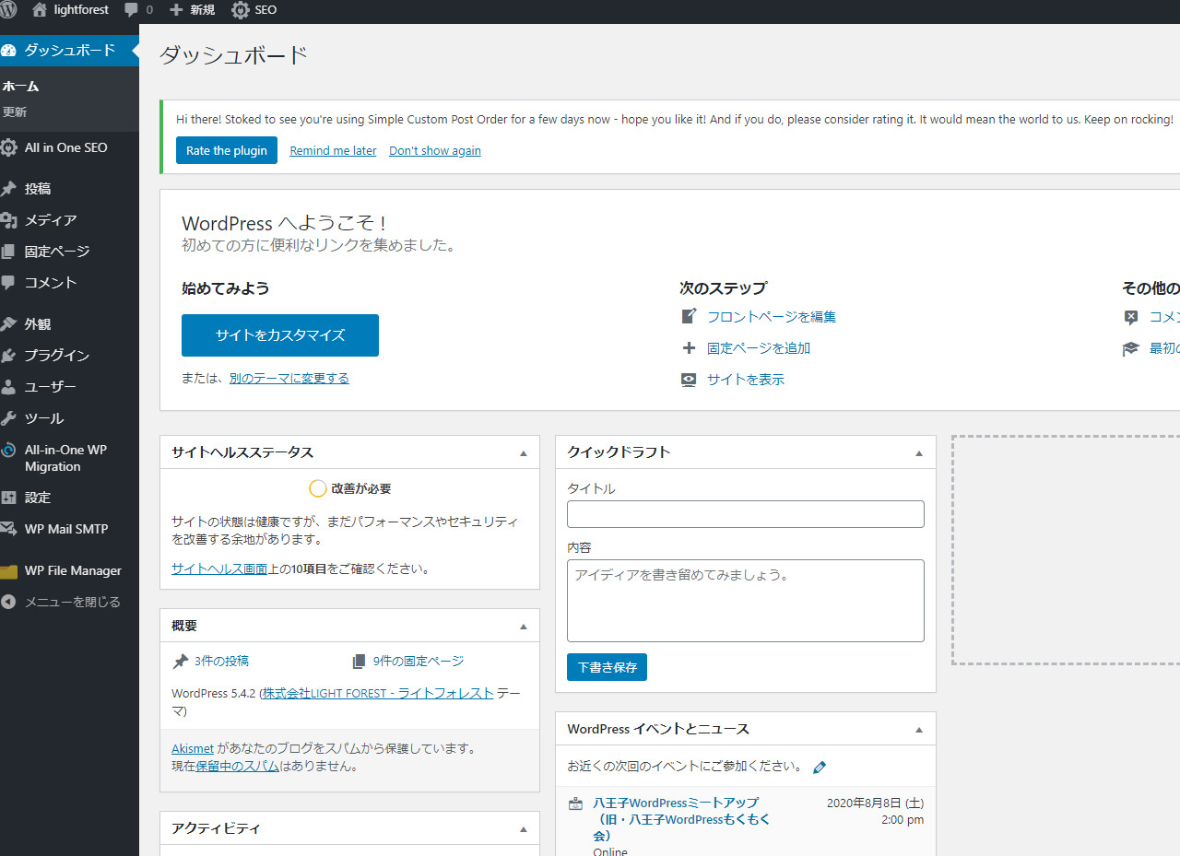Screen dimensions: 1180x856
Task: Click the WordPress logo in admin bar
Action: point(8,10)
